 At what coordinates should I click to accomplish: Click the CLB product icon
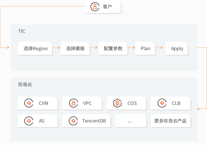[162, 103]
